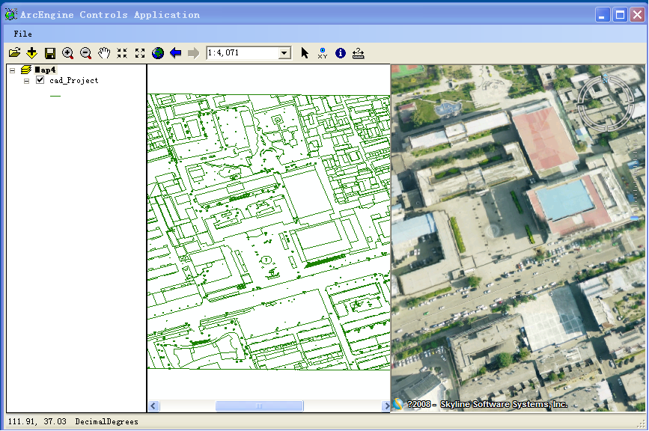
Task: Click the Full Extent globe icon
Action: tap(158, 53)
